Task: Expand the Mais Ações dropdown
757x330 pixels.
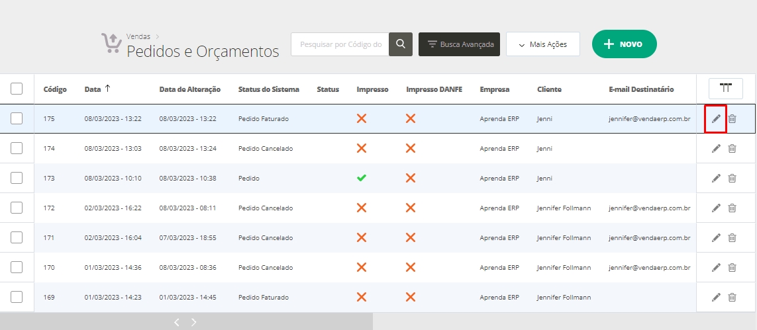Action: tap(542, 44)
